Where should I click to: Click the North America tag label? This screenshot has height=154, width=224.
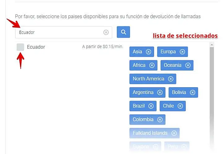(x=149, y=79)
